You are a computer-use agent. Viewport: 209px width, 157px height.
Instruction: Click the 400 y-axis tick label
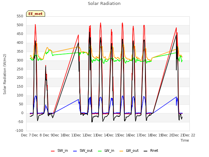20,43
